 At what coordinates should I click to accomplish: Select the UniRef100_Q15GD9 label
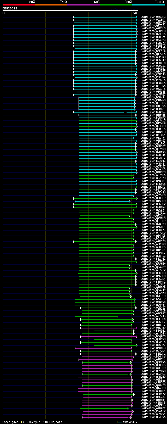tap(153, 201)
